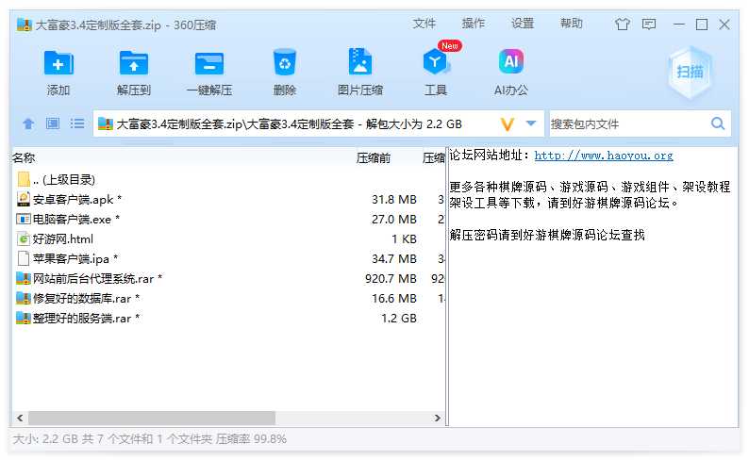The height and width of the screenshot is (460, 749).
Task: Click the 27.0 MB size value
Action: pyautogui.click(x=394, y=219)
